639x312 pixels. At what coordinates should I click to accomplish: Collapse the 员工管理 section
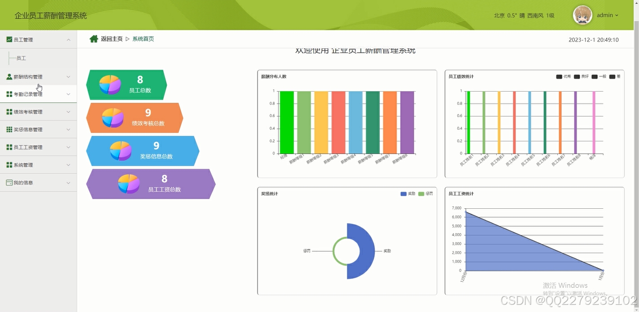coord(68,40)
